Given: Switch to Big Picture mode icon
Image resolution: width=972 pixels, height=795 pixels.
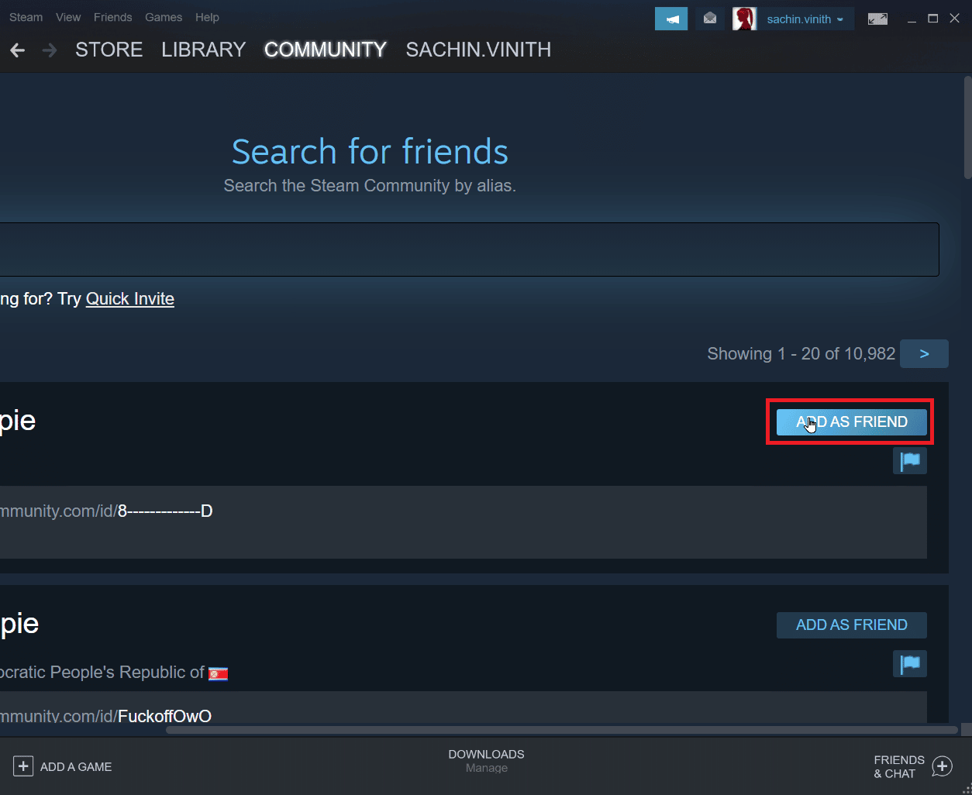Looking at the screenshot, I should tap(877, 19).
